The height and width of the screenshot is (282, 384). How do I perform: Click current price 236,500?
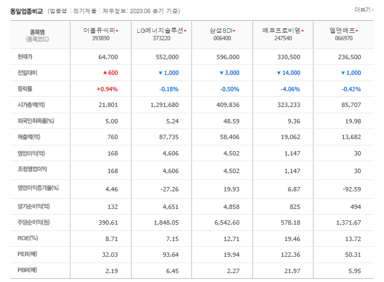tap(349, 57)
